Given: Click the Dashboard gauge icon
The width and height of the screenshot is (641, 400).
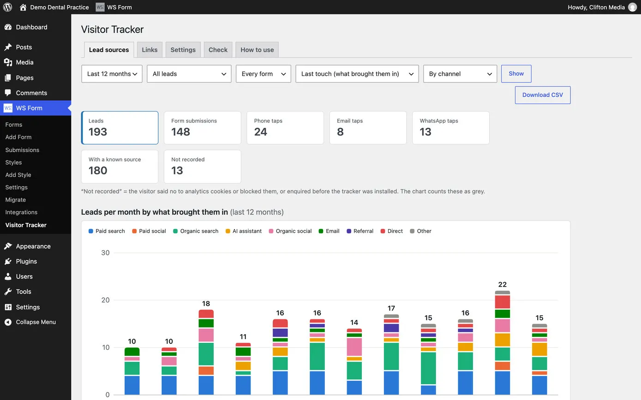Looking at the screenshot, I should point(8,27).
